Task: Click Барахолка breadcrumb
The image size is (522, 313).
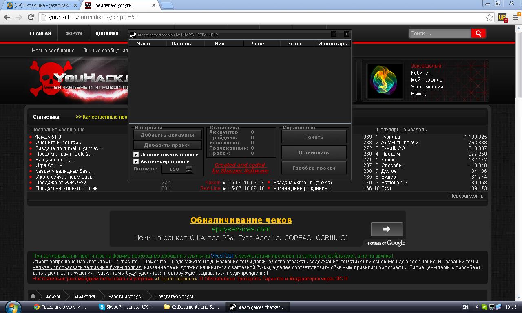Action: click(84, 296)
